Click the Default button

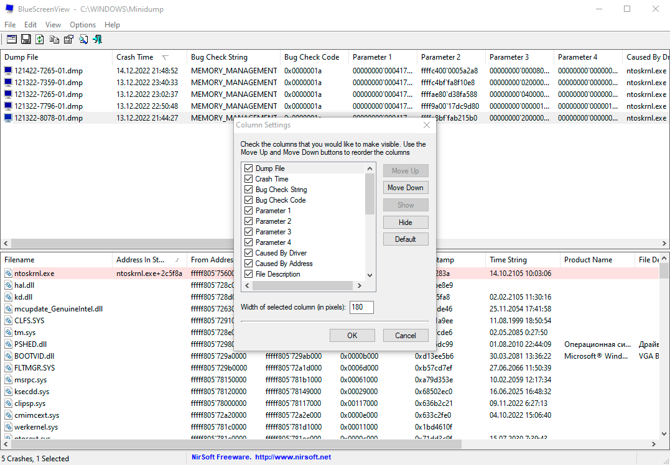[406, 239]
